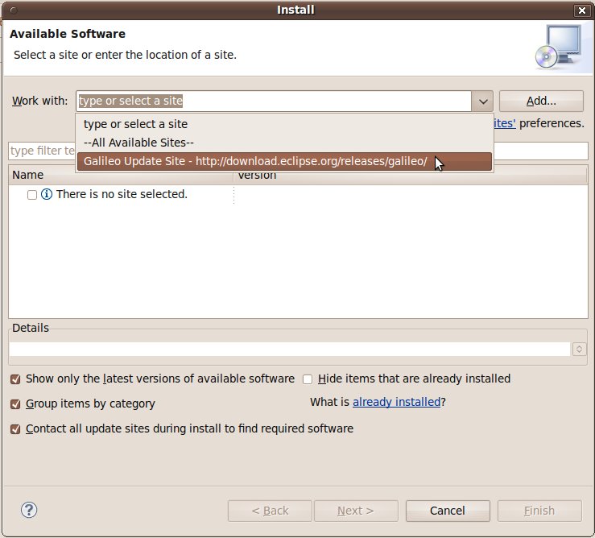Click the Cancel button
595x538 pixels.
point(448,511)
